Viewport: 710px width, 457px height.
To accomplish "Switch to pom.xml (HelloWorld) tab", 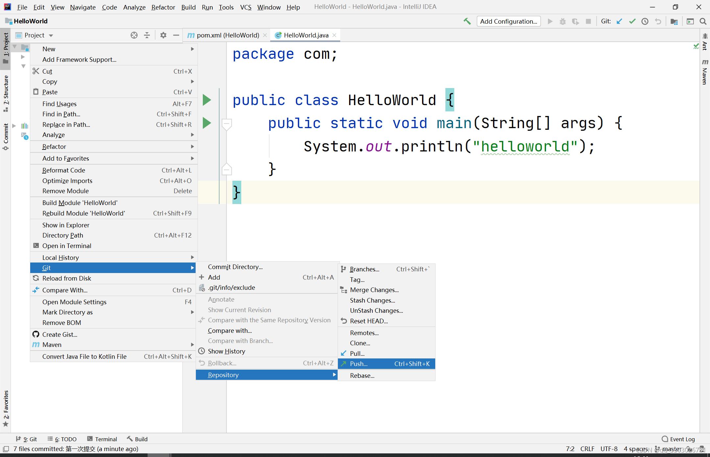I will point(228,35).
